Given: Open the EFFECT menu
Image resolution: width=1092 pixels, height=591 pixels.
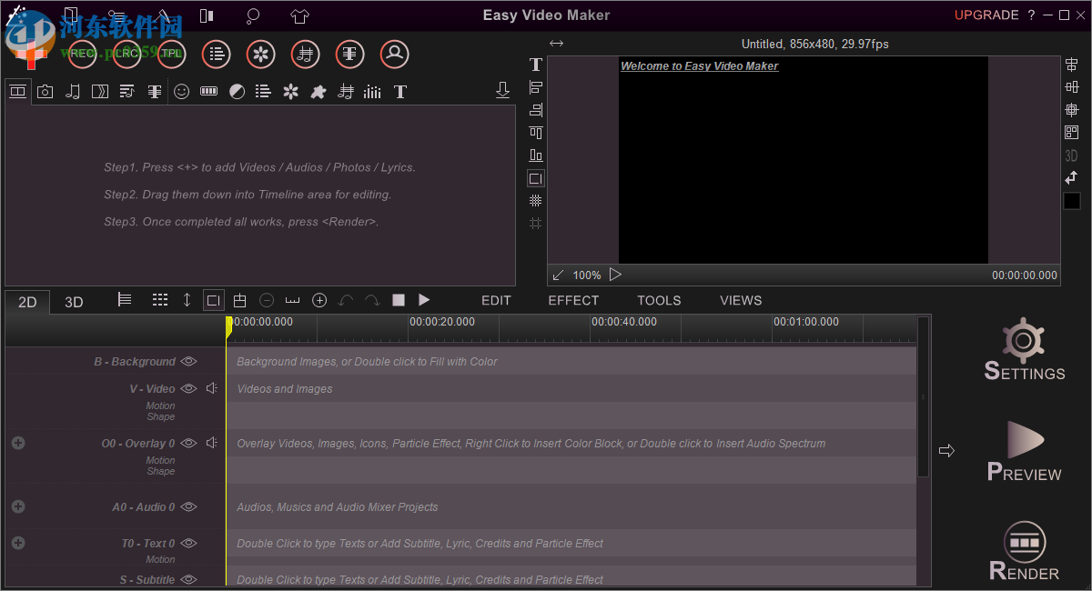Looking at the screenshot, I should pyautogui.click(x=573, y=300).
